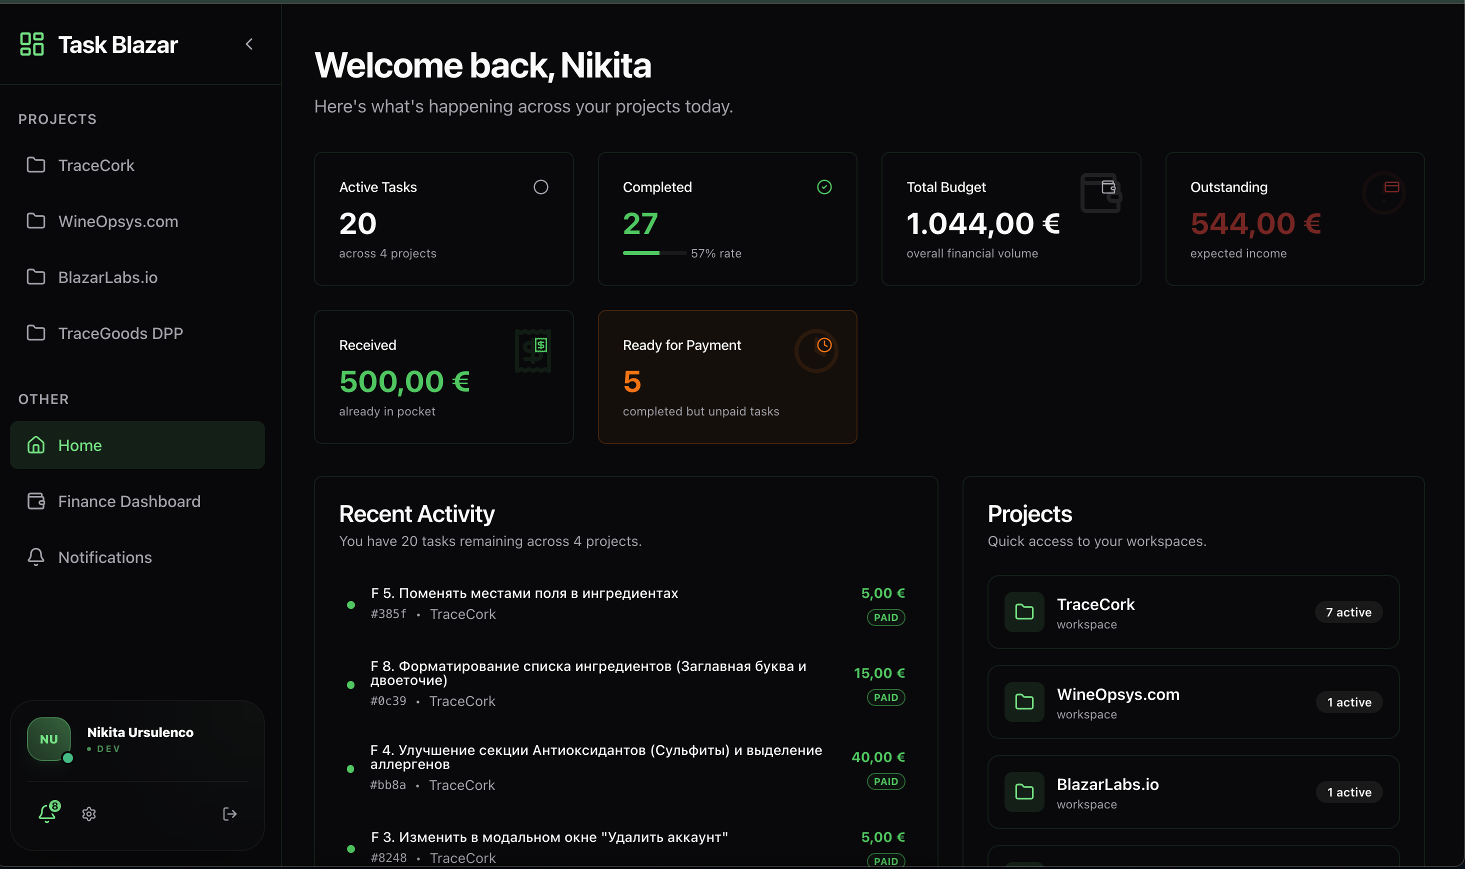Click the 15,00 € amount
This screenshot has height=869, width=1465.
click(x=879, y=673)
